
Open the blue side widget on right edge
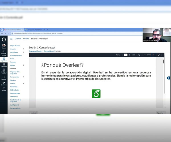click(x=168, y=78)
